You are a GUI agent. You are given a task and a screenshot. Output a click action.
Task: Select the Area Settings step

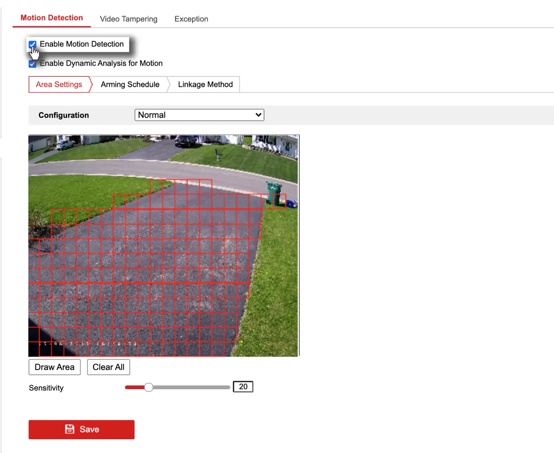pyautogui.click(x=59, y=85)
